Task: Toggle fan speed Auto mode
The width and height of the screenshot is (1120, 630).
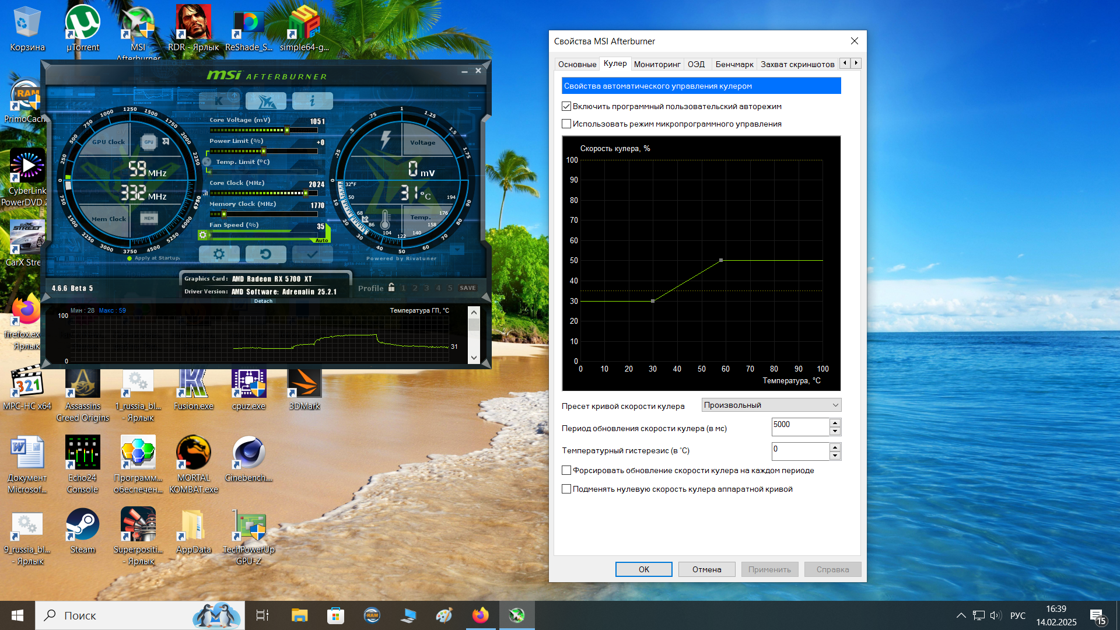Action: point(322,240)
